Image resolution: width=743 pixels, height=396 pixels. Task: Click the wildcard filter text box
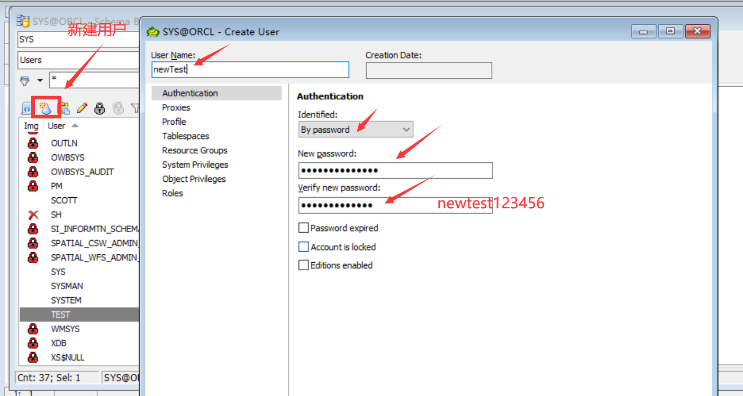point(95,80)
